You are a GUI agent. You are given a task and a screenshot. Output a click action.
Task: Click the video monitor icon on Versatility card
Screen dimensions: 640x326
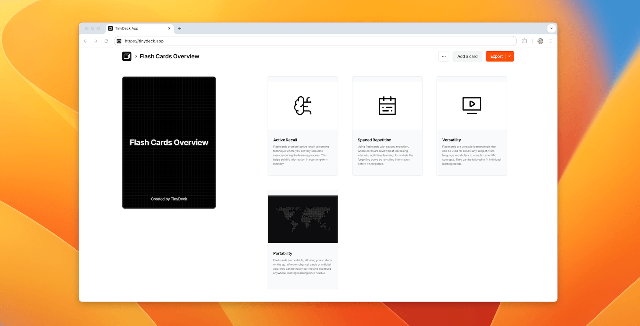coord(472,105)
